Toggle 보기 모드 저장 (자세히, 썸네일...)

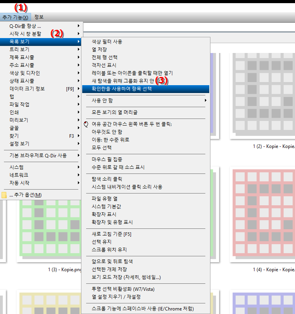pos(146,277)
